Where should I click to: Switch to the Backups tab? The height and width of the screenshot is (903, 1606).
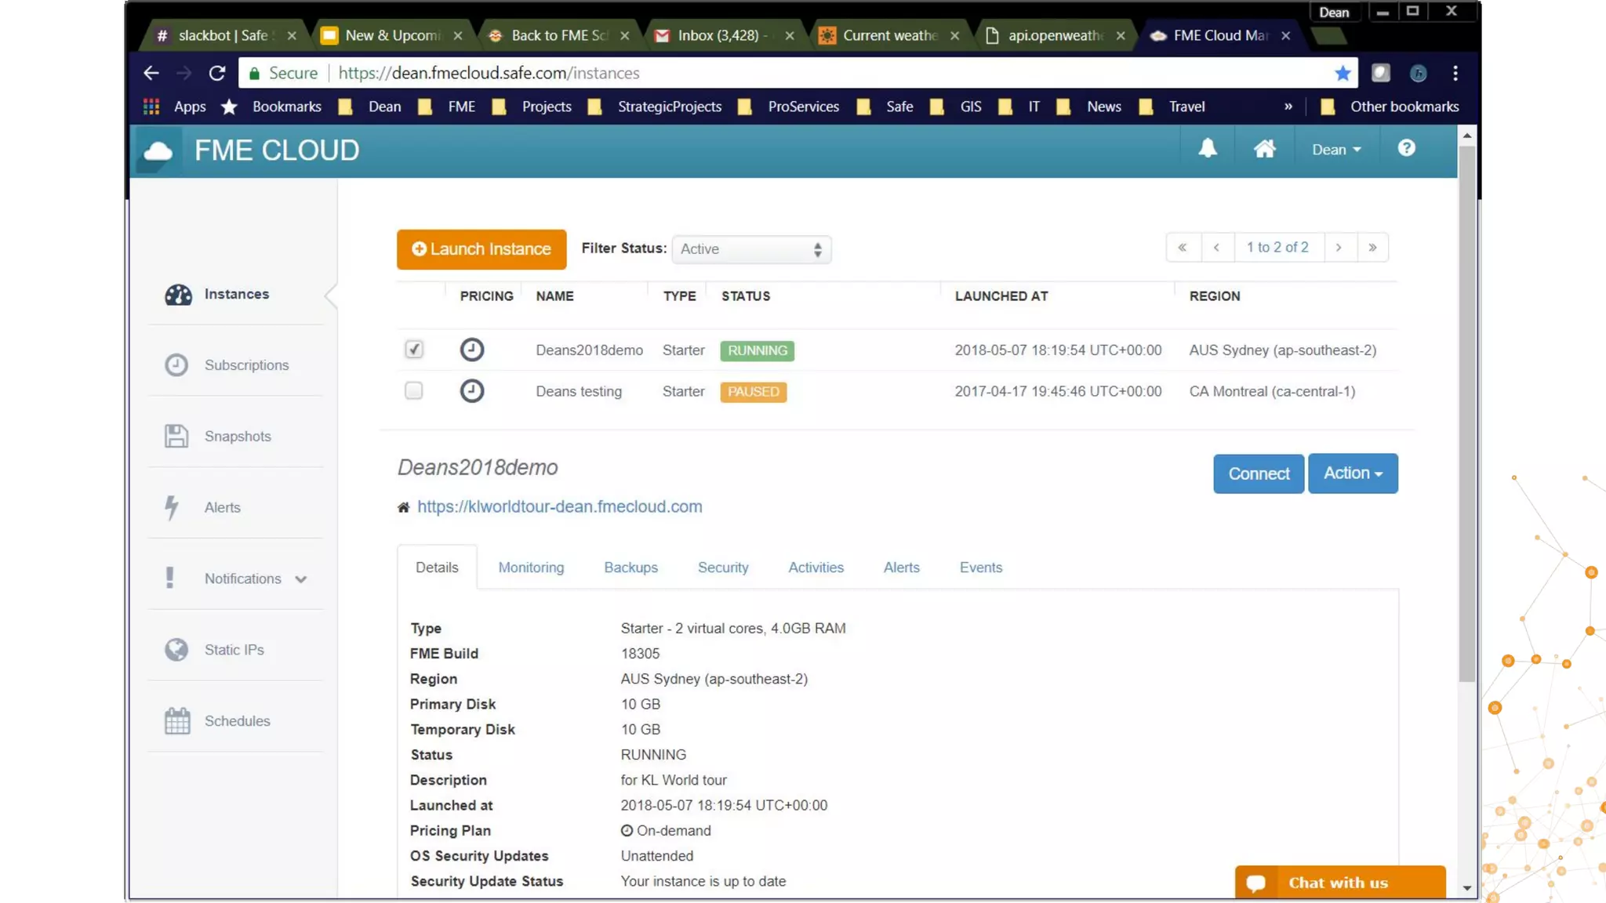click(x=630, y=568)
